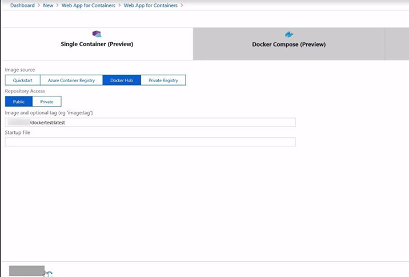Viewport: 409px width, 277px height.
Task: Select Quickstart as image source
Action: tap(22, 80)
